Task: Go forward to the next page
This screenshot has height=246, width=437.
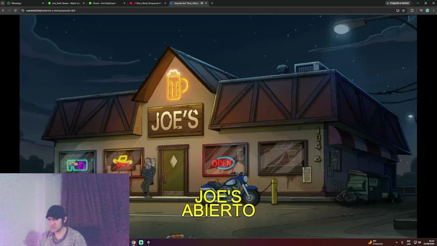Action: (x=9, y=11)
